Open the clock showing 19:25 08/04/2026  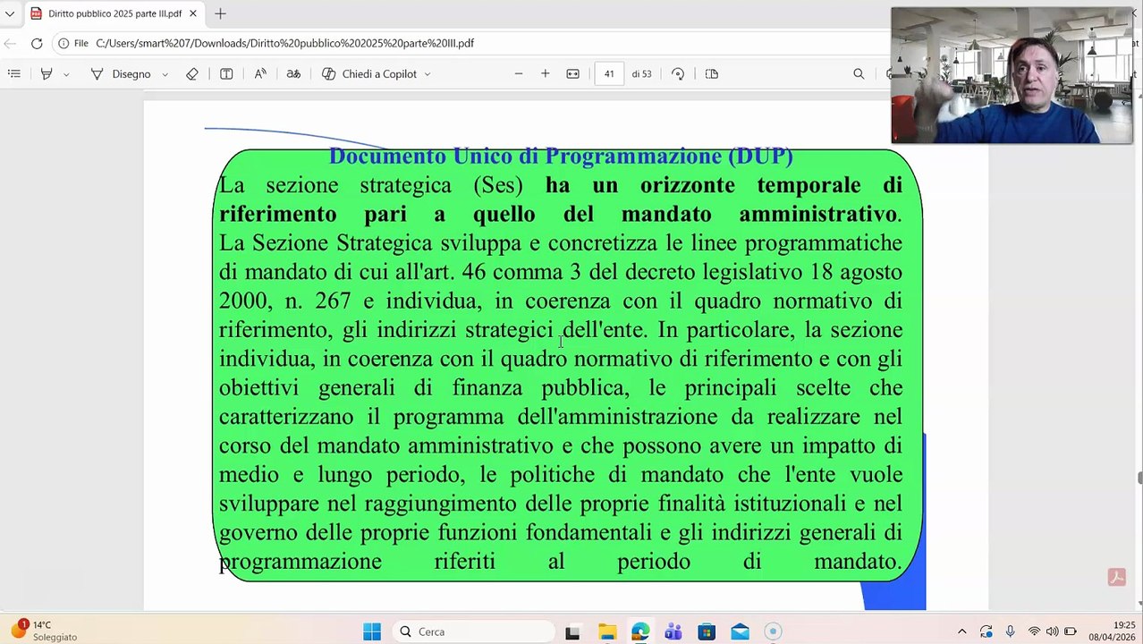point(1113,631)
